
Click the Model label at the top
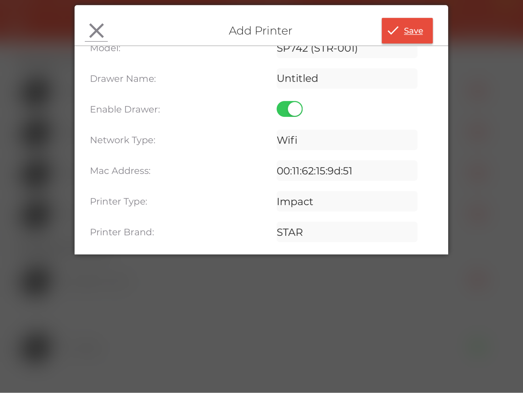coord(105,48)
